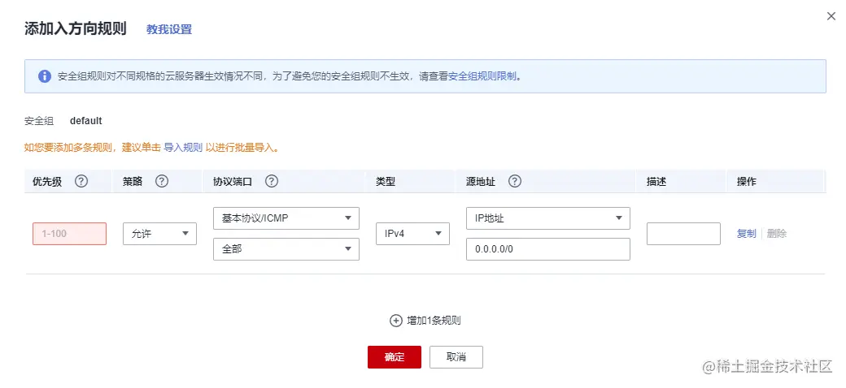This screenshot has width=846, height=388.
Task: Open the 安全组规则限制 link
Action: pos(482,76)
